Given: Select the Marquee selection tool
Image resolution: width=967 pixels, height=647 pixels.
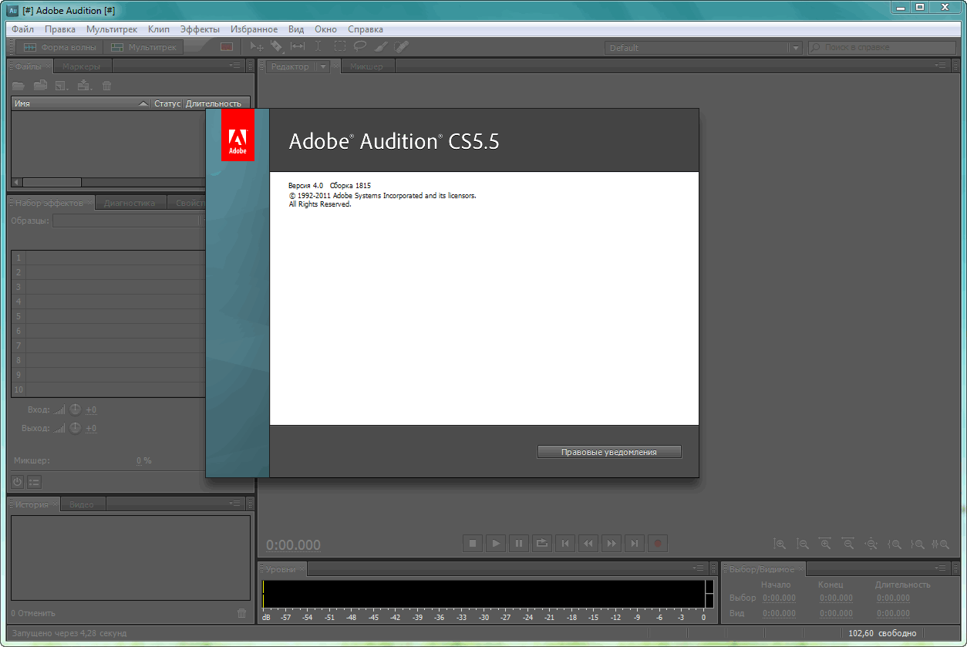Looking at the screenshot, I should click(x=339, y=46).
